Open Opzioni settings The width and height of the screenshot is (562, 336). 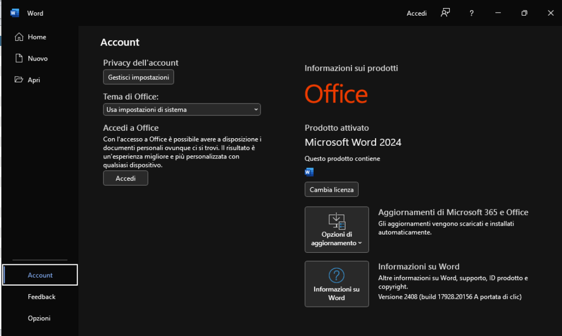coord(40,318)
